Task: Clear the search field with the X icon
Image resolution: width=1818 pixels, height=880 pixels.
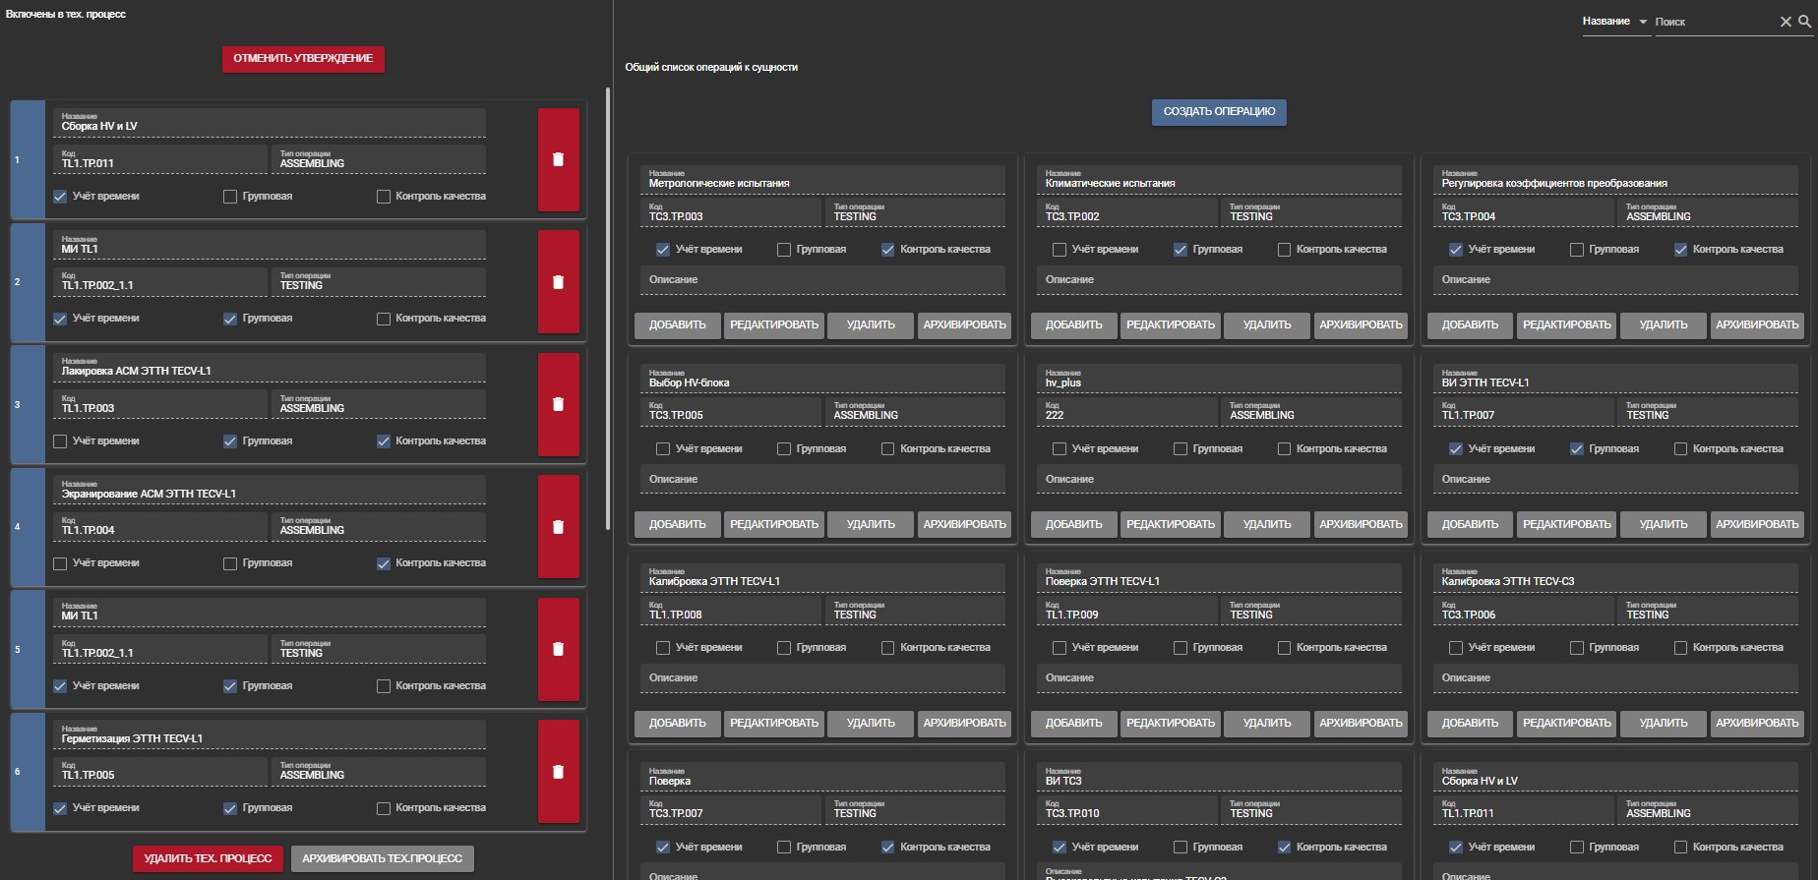Action: pos(1786,22)
